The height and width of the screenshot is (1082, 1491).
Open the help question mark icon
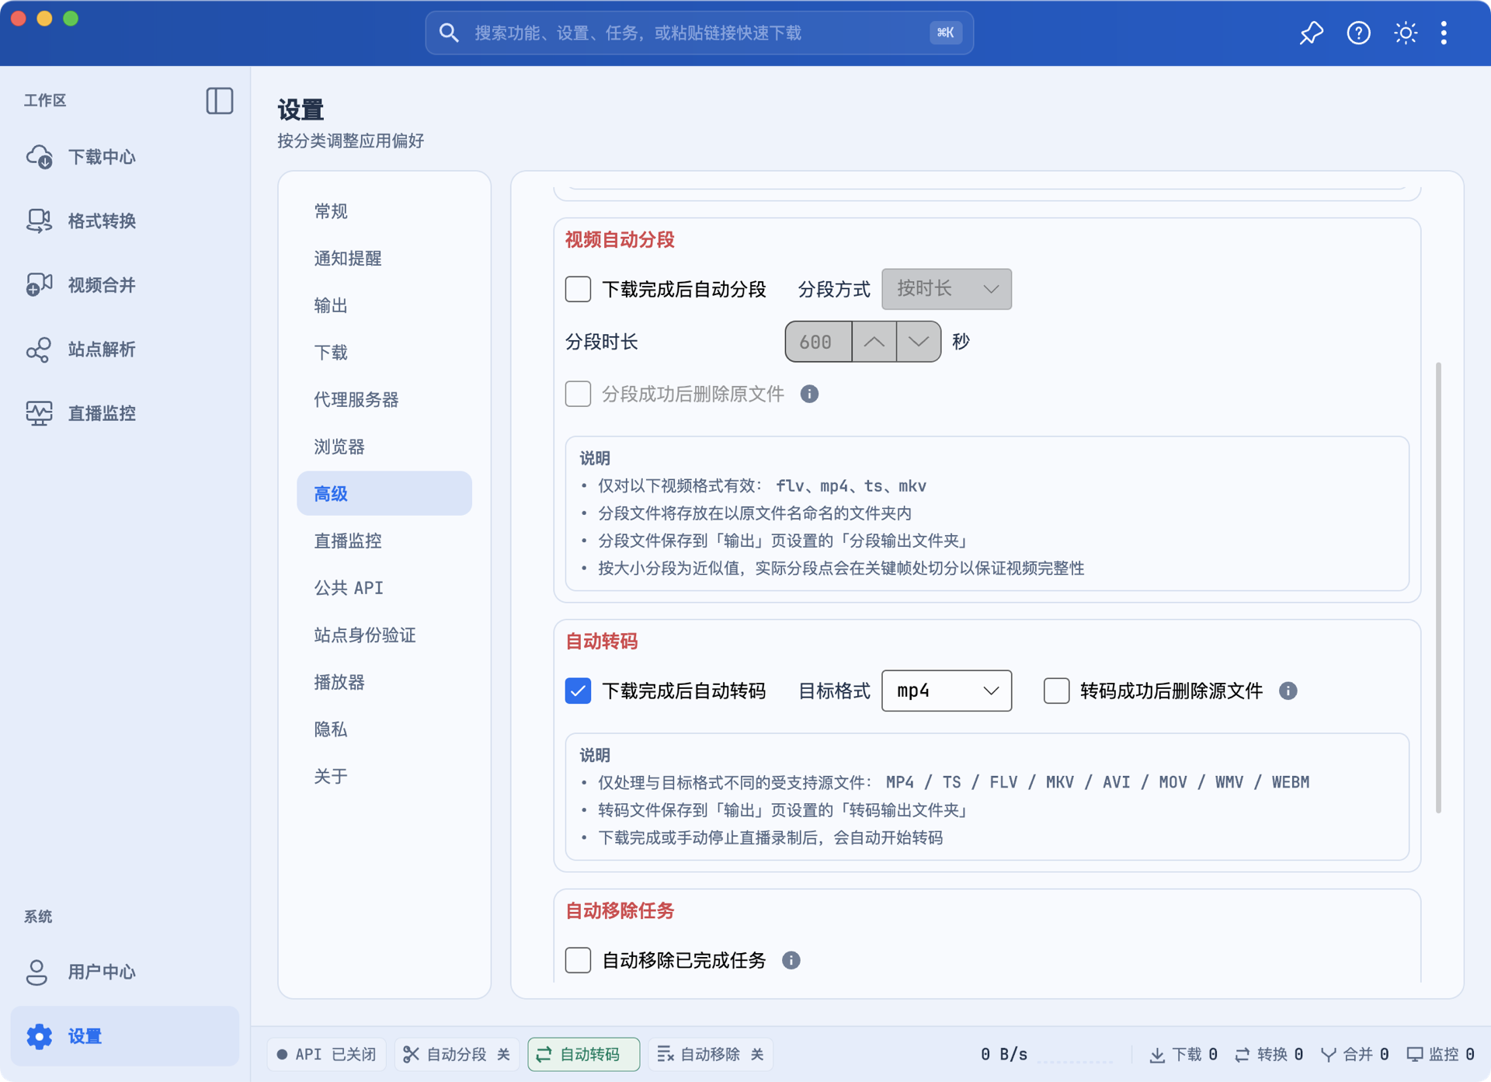click(1358, 33)
